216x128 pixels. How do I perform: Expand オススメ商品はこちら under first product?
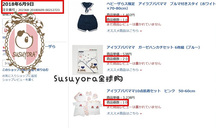(124, 31)
